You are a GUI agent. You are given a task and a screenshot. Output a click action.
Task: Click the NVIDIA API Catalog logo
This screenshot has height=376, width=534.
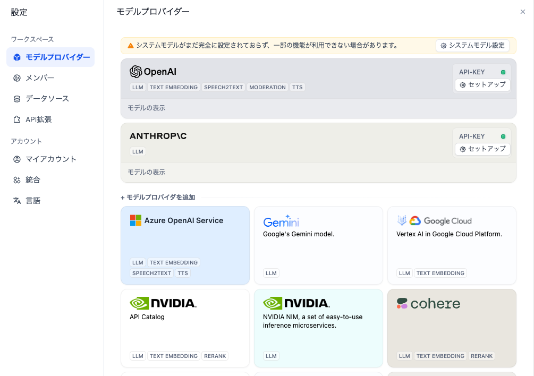163,303
